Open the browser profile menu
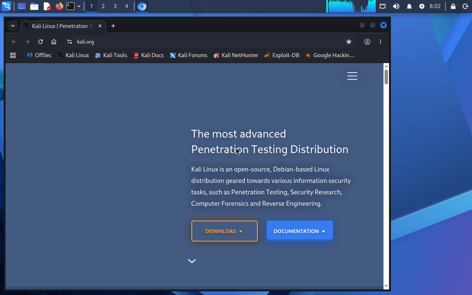Viewport: 472px width, 295px height. 367,42
